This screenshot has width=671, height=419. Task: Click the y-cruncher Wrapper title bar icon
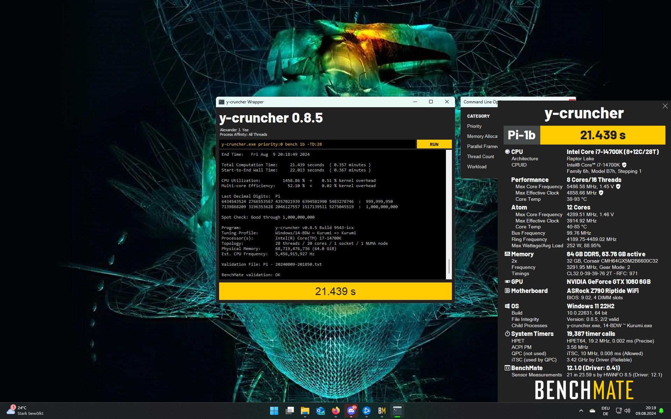coord(222,102)
